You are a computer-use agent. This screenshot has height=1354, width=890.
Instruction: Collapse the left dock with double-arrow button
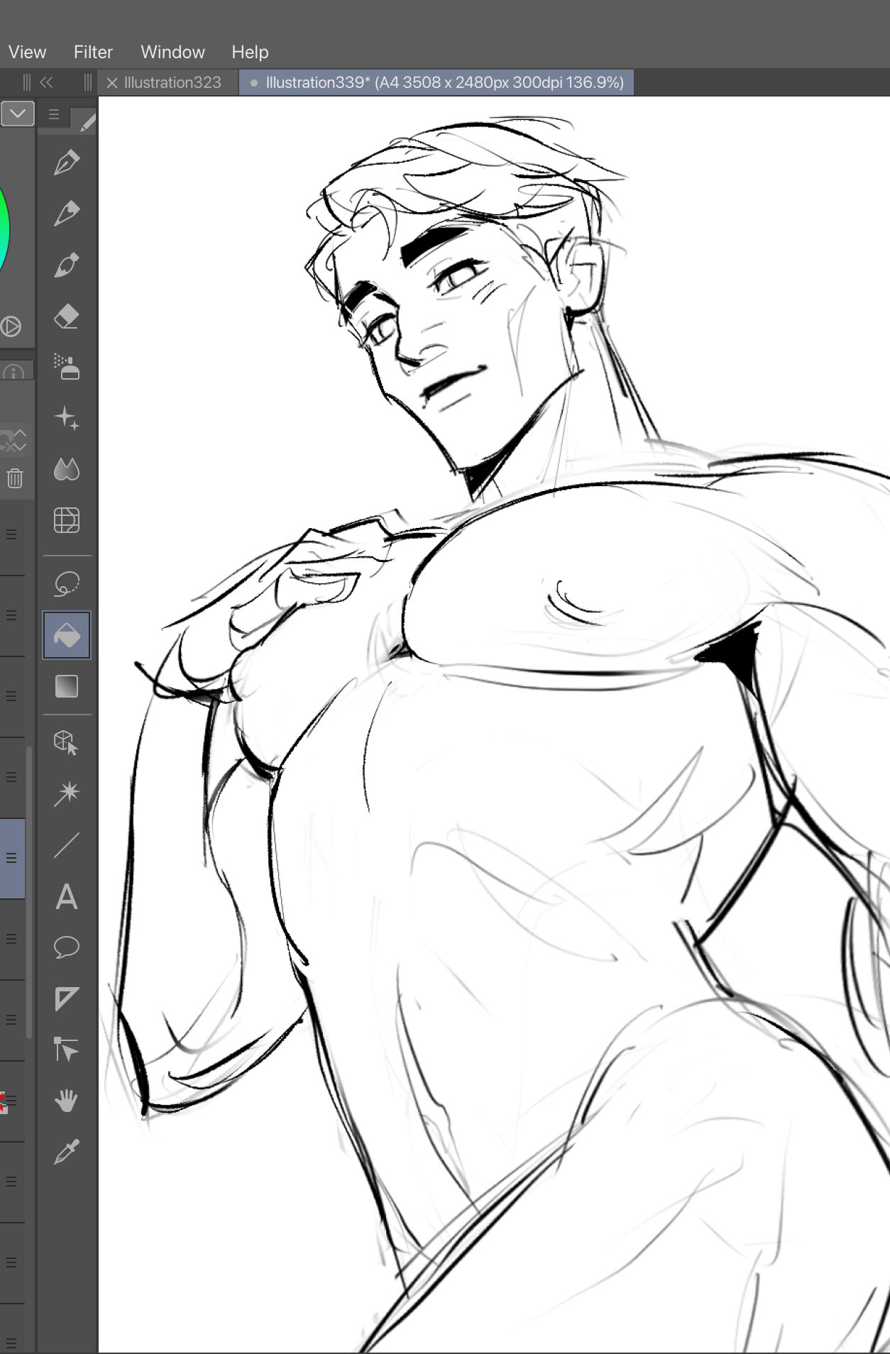click(x=46, y=82)
